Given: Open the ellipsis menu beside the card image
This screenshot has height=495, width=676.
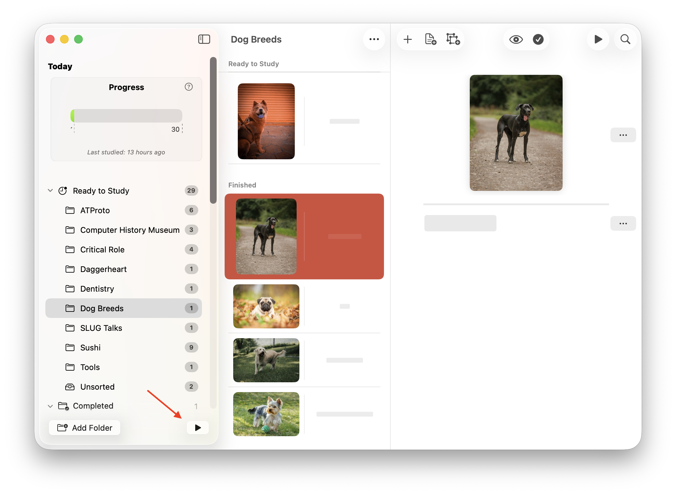Looking at the screenshot, I should [623, 135].
